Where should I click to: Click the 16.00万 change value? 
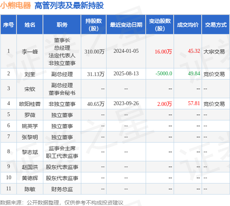(x=163, y=52)
